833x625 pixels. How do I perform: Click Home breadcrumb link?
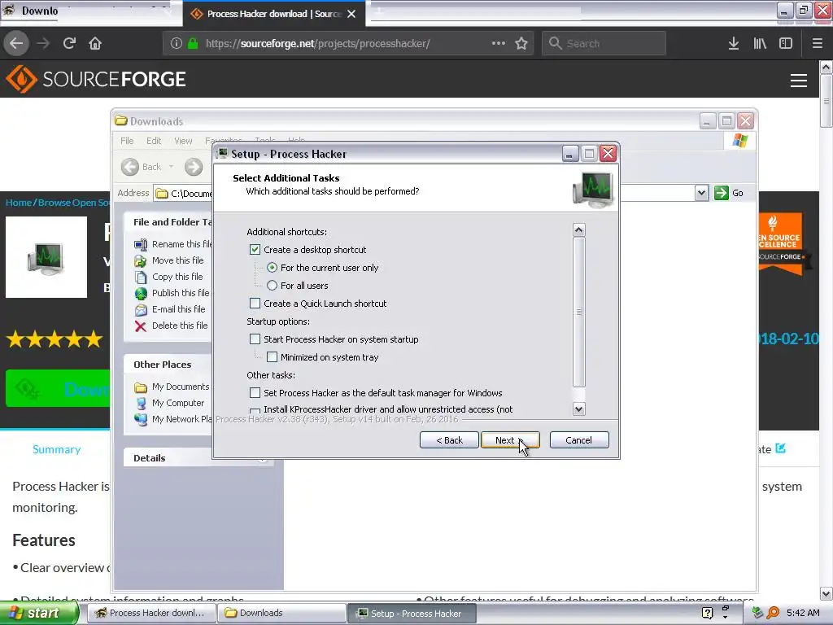click(x=19, y=203)
